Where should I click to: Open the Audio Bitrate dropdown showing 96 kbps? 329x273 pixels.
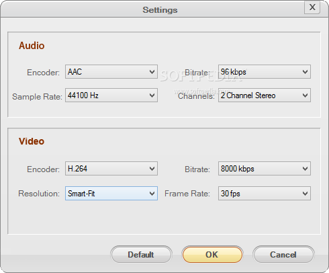pyautogui.click(x=265, y=72)
